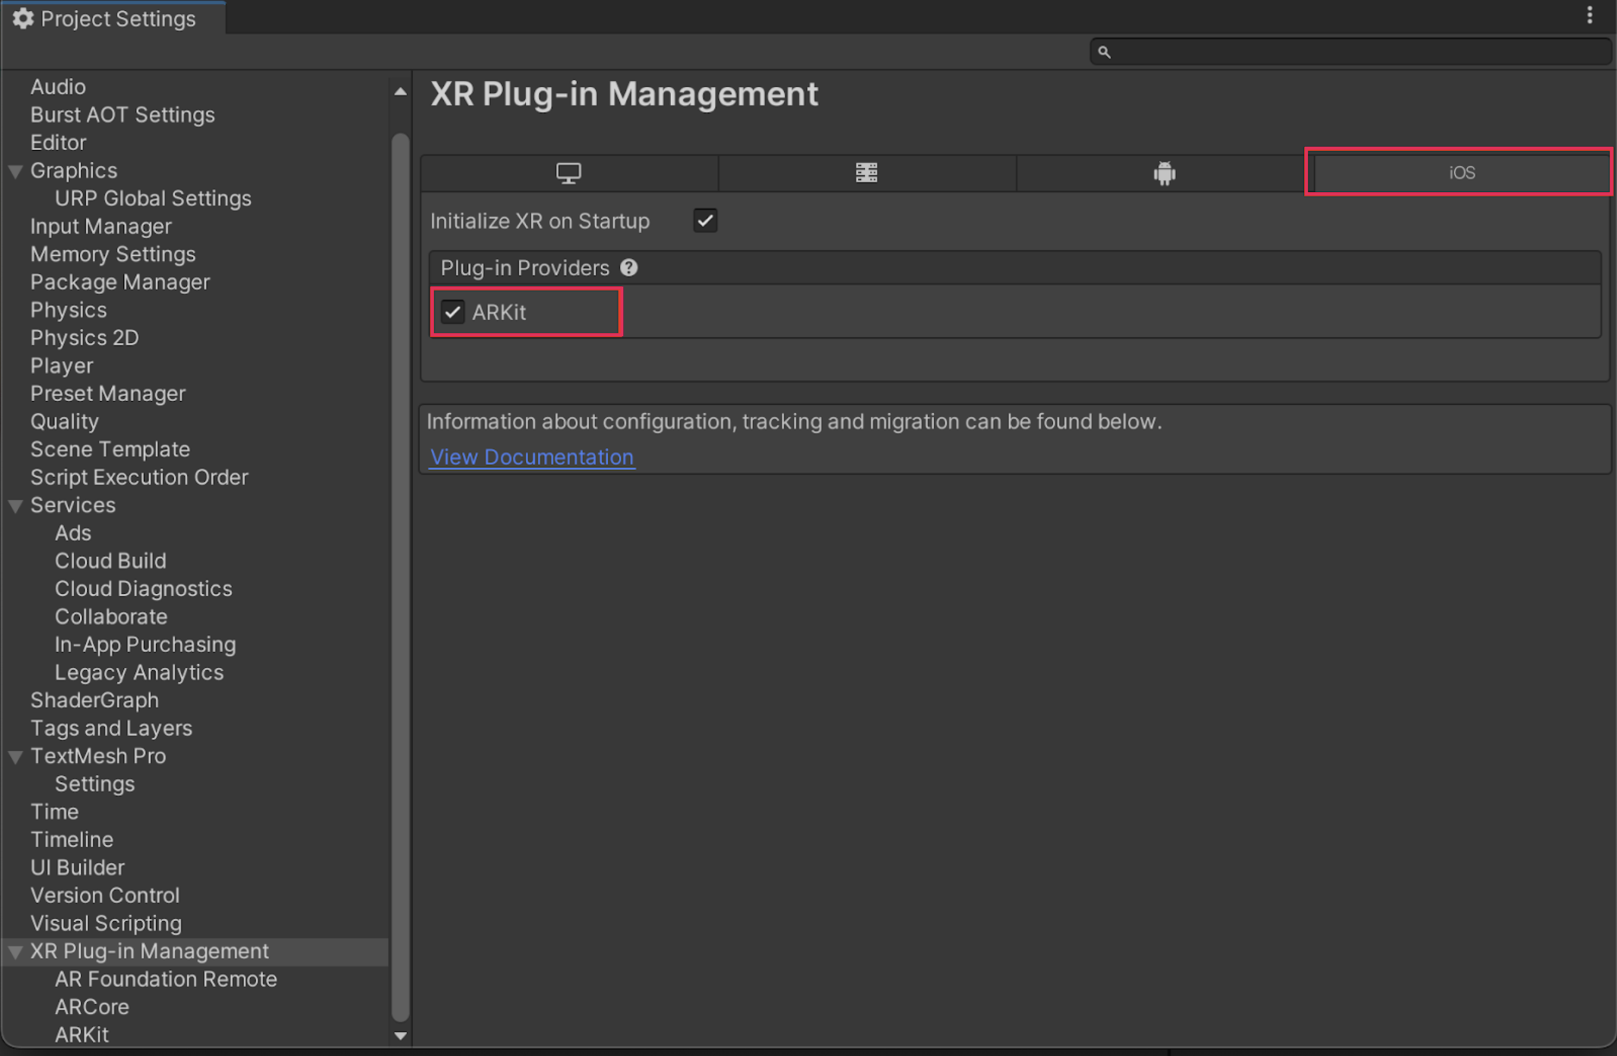Collapse the TextMesh Pro section
Image resolution: width=1617 pixels, height=1056 pixels.
[16, 756]
